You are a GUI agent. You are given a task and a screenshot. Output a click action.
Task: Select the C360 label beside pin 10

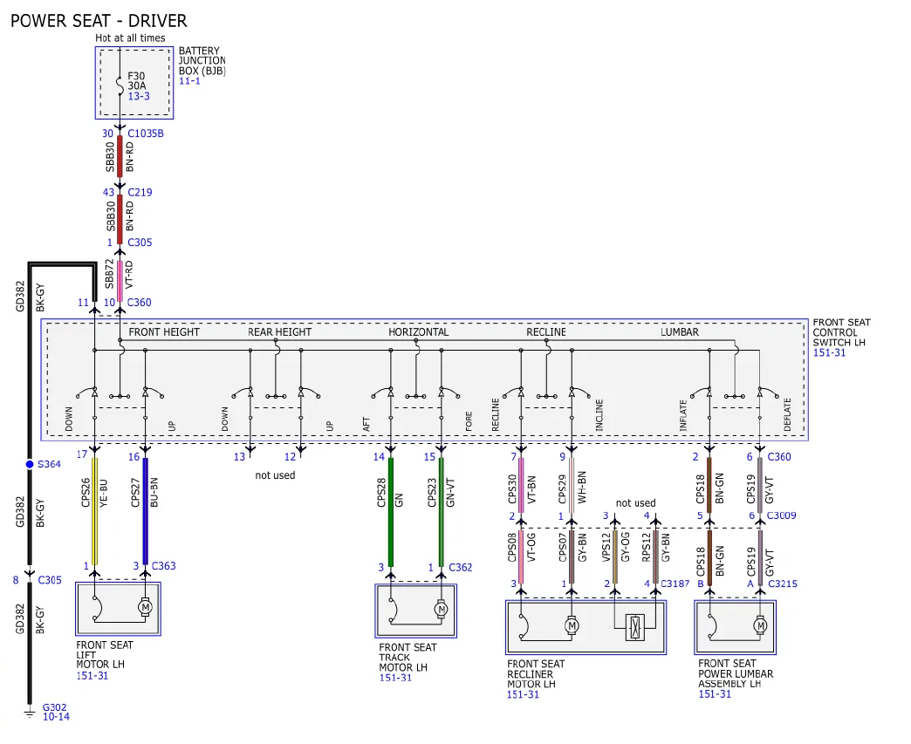[140, 302]
